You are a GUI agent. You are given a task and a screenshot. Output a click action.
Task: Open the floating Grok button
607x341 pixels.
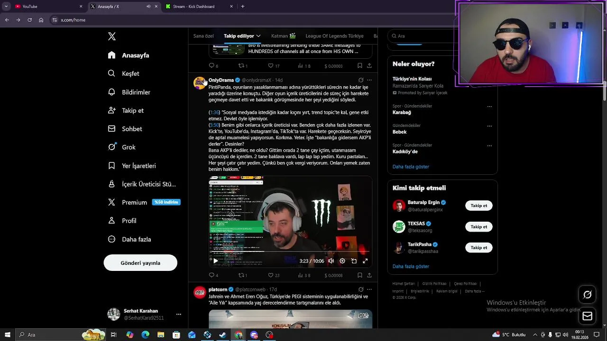[x=588, y=295]
